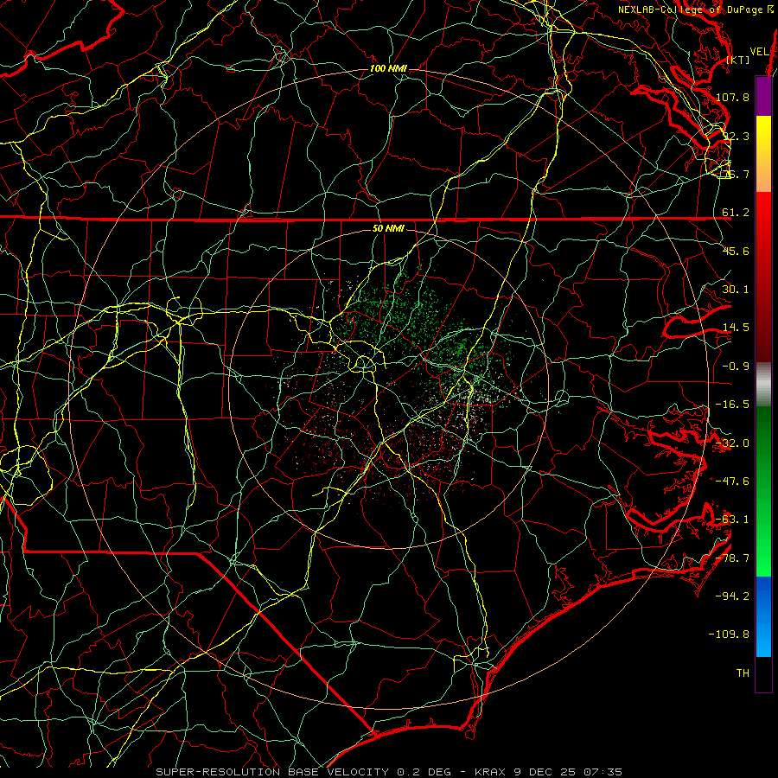Screen dimensions: 778x778
Task: Click the [KT] units label
Action: [738, 60]
